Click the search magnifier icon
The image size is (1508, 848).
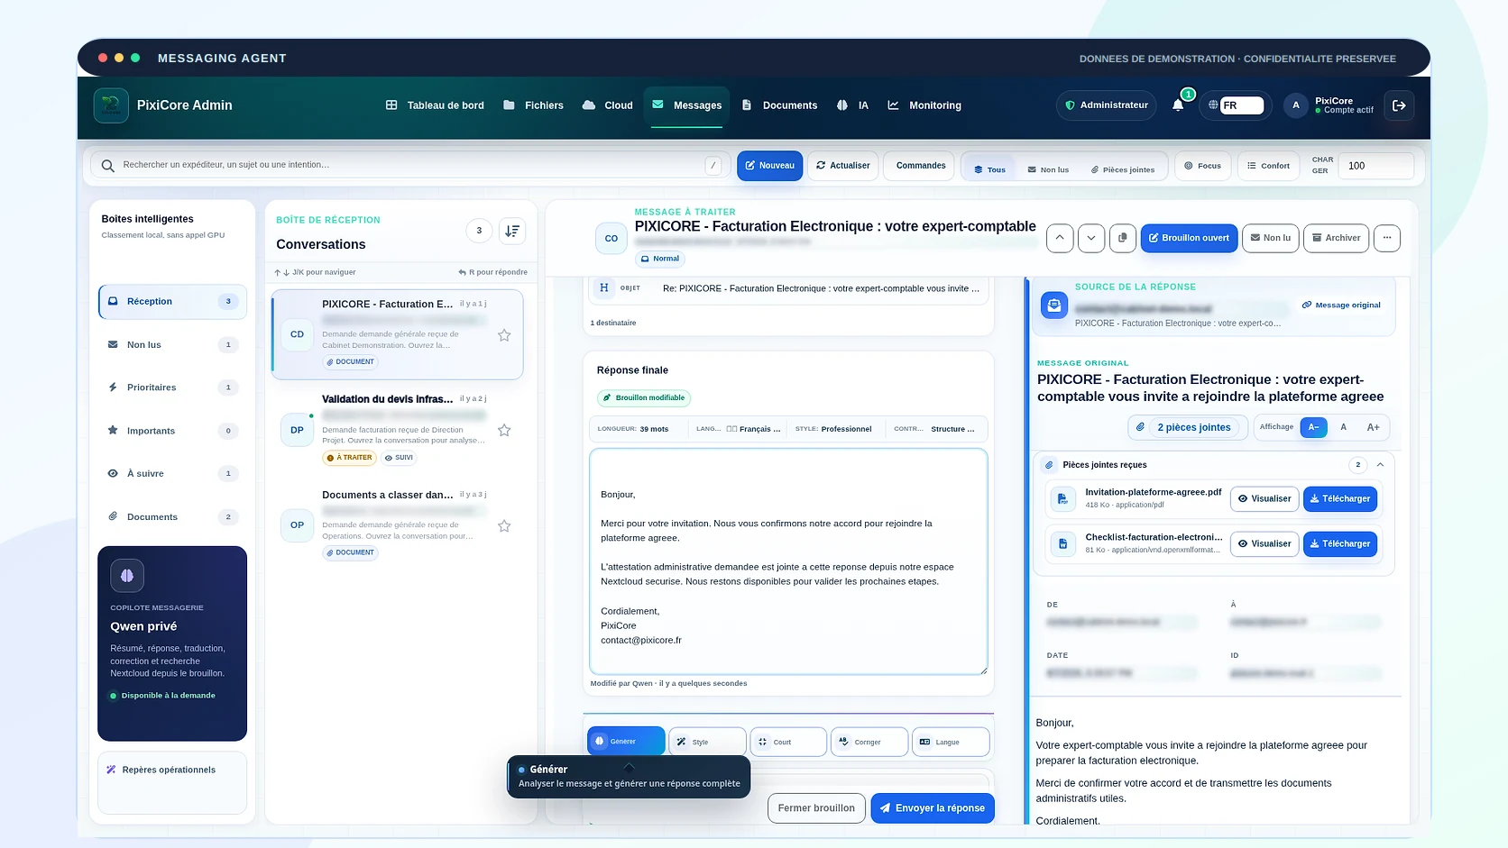click(x=108, y=166)
